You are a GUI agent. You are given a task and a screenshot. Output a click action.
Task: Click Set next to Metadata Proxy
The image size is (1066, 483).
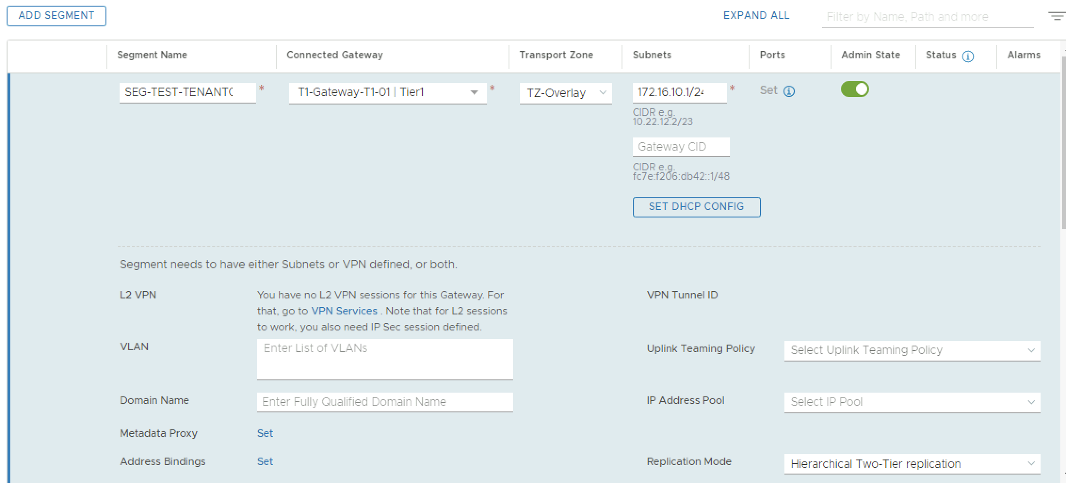265,434
